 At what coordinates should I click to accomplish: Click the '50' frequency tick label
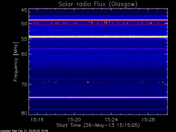(24, 24)
